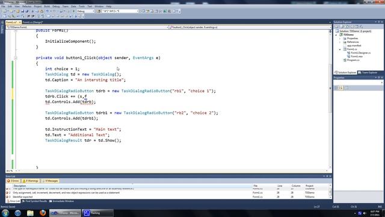Sort error list by Project column
Viewport: 385px width, 217px height.
tap(317, 186)
